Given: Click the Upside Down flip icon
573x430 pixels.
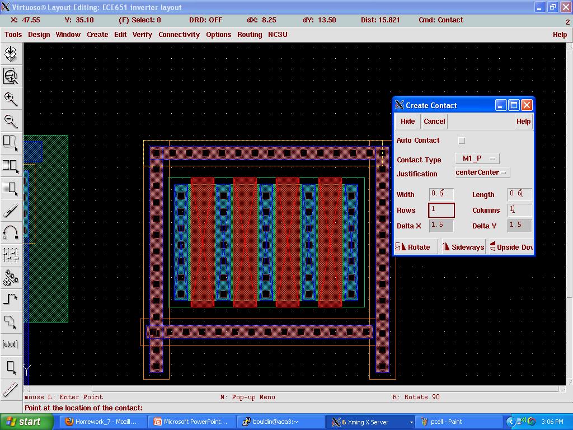Looking at the screenshot, I should [511, 247].
